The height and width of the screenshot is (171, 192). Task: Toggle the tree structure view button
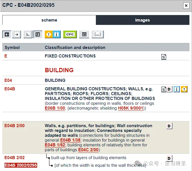38,35
